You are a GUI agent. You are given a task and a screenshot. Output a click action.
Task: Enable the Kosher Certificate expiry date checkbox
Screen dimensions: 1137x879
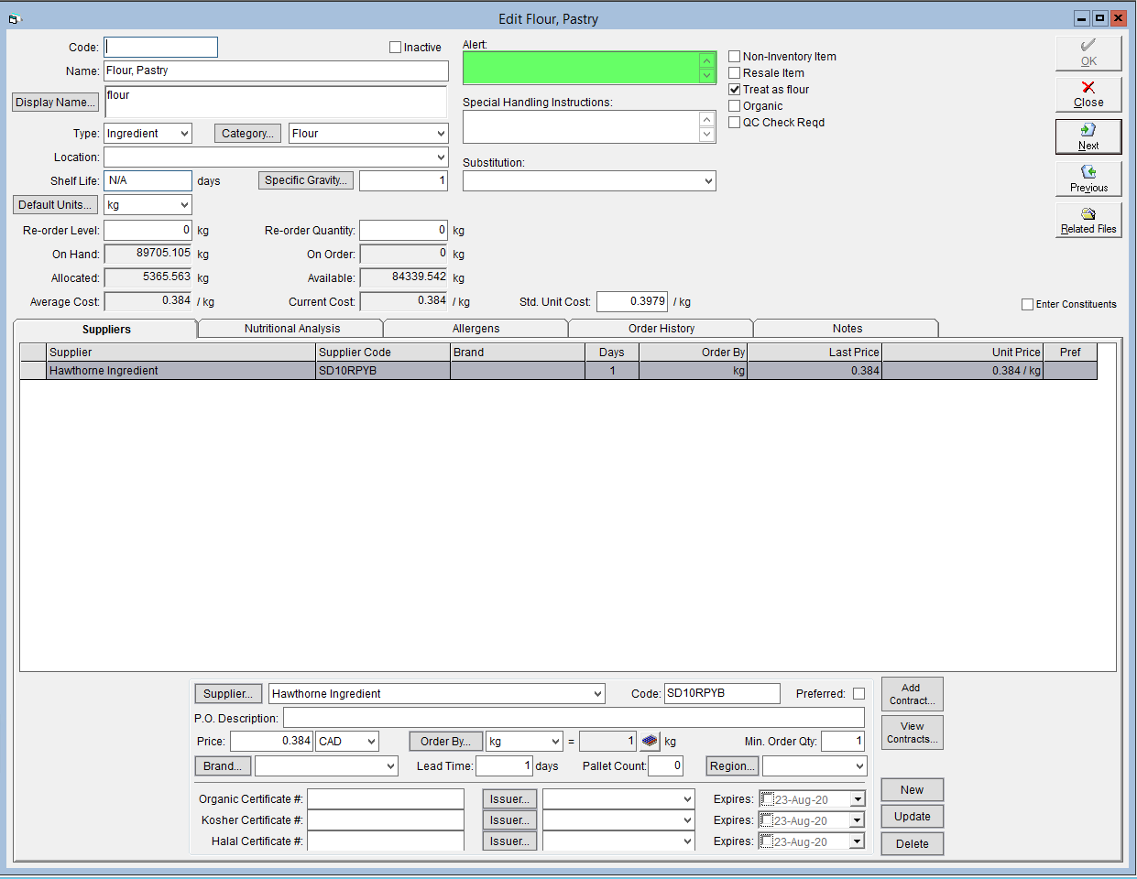click(768, 820)
